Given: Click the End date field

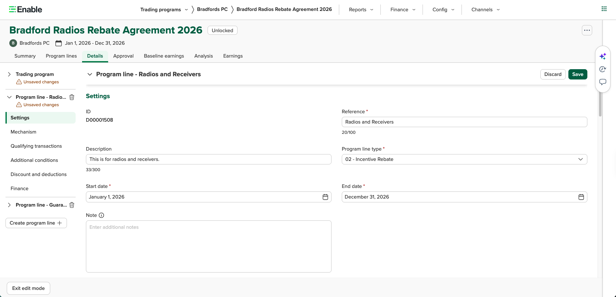Looking at the screenshot, I should tap(464, 197).
